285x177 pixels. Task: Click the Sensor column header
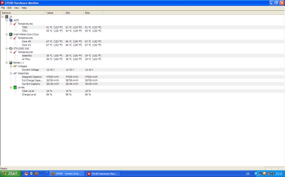pyautogui.click(x=22, y=13)
